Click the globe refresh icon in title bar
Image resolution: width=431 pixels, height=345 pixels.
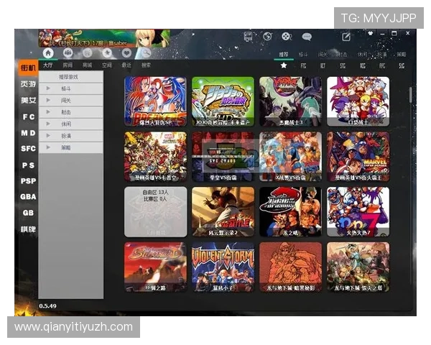tap(267, 36)
